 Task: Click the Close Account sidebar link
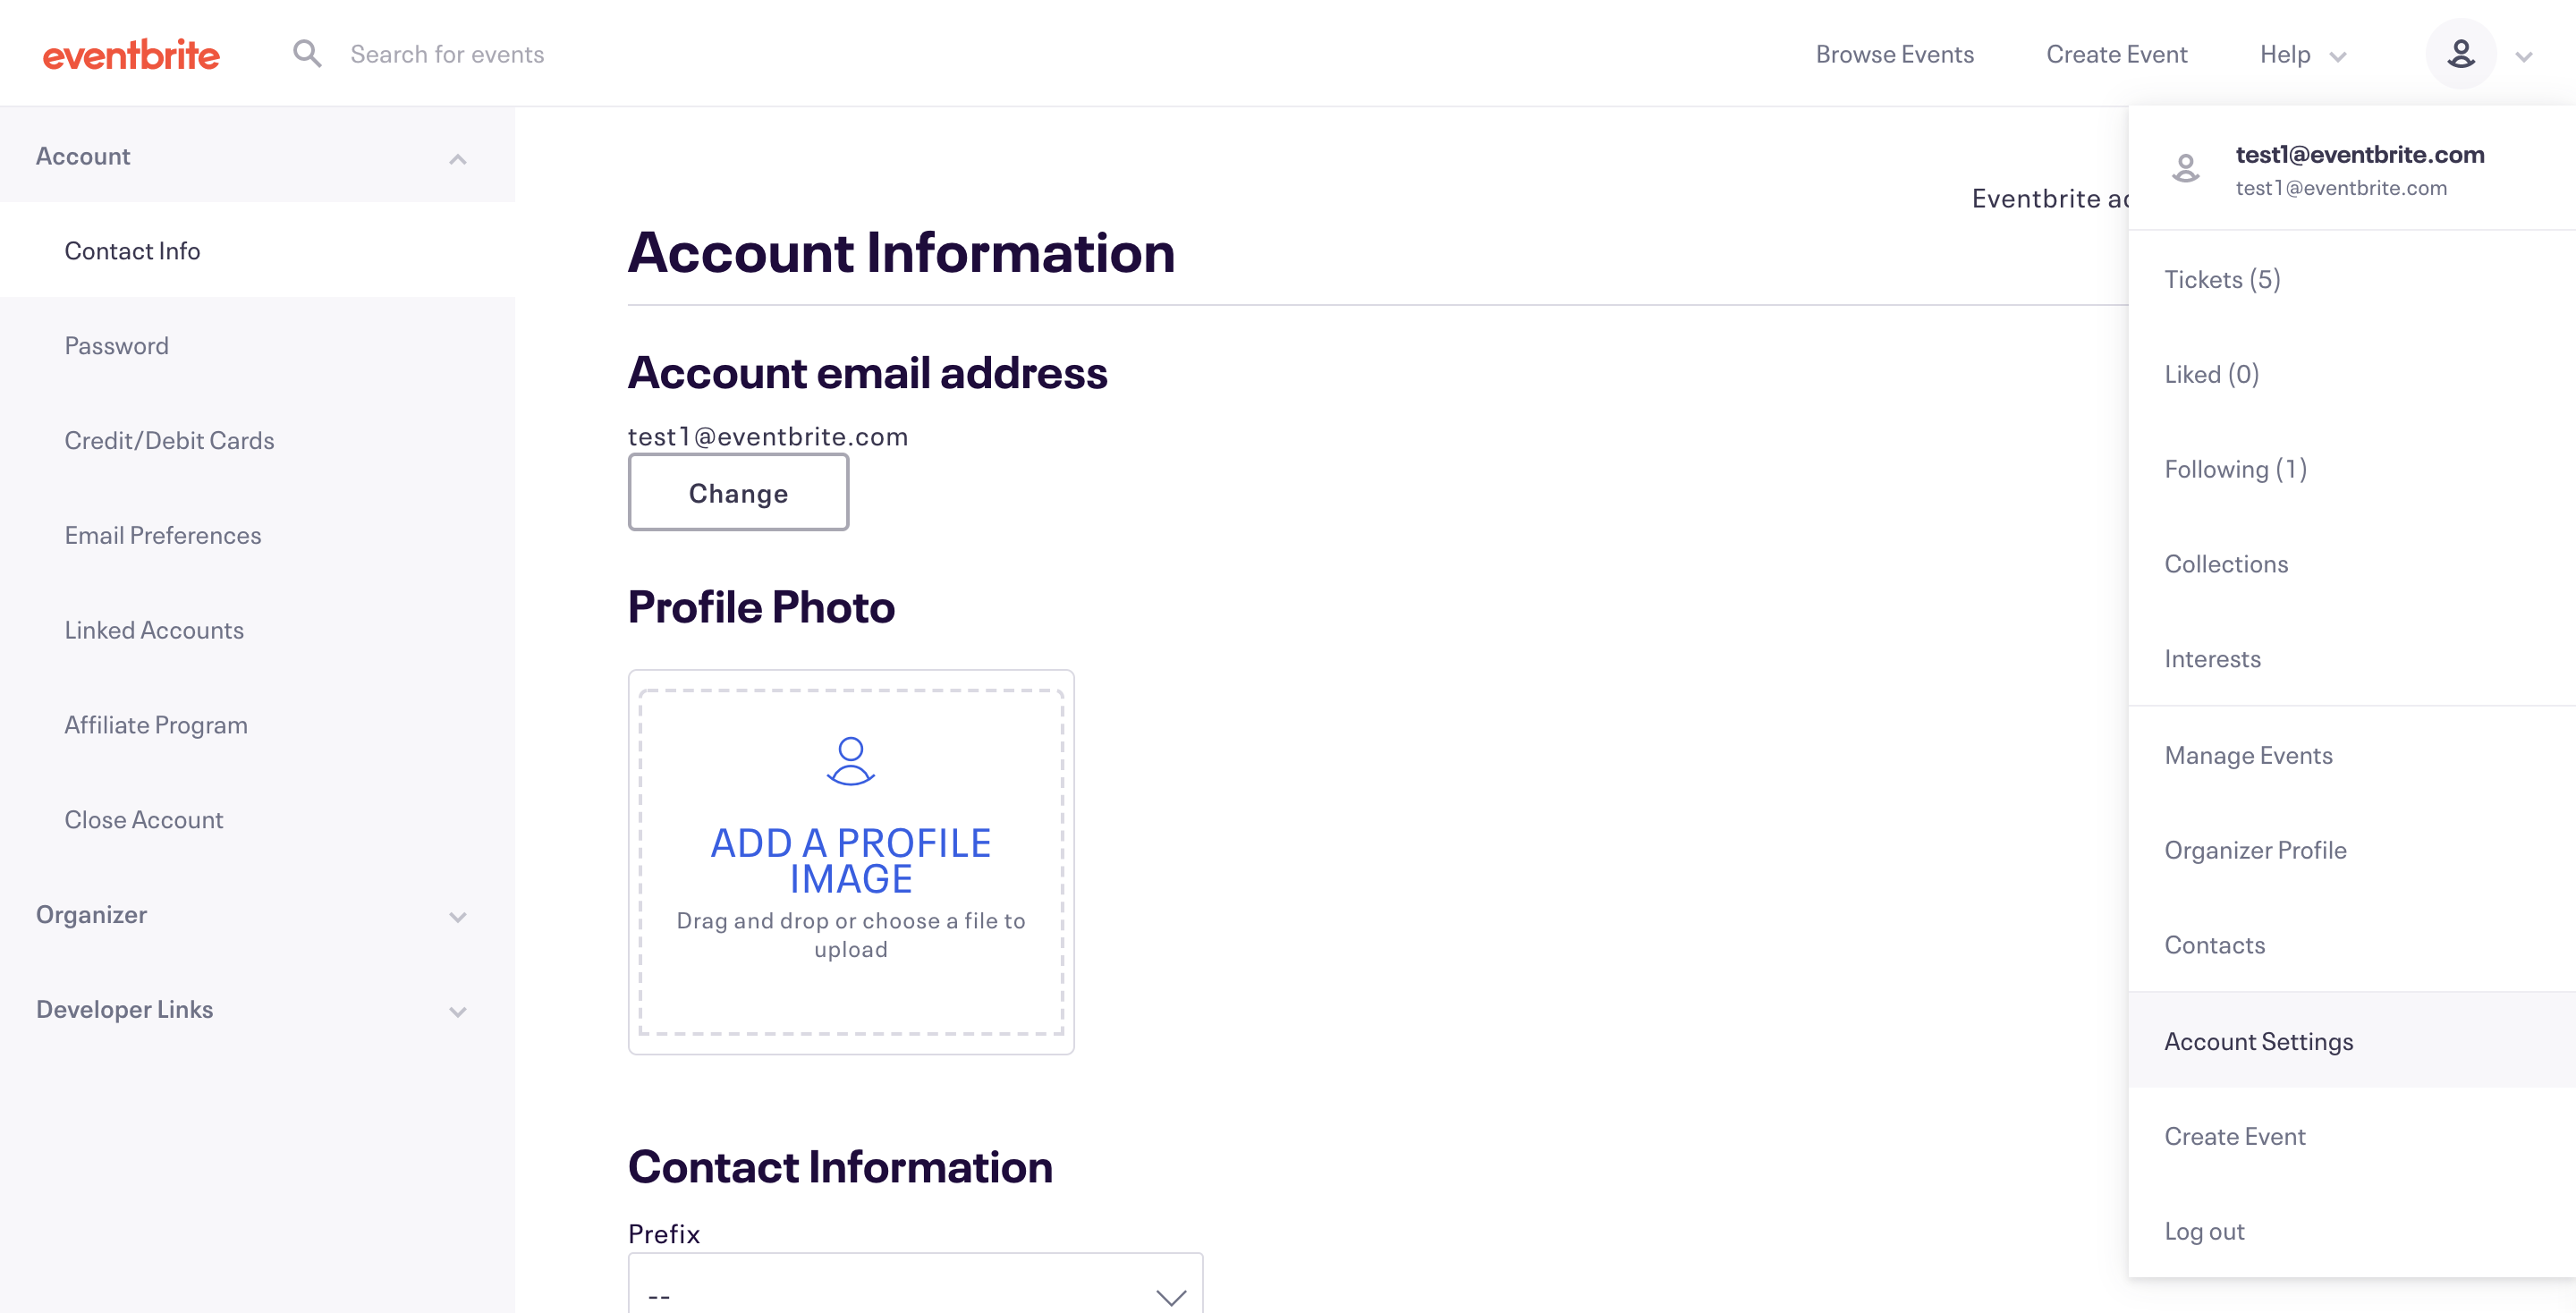tap(144, 819)
